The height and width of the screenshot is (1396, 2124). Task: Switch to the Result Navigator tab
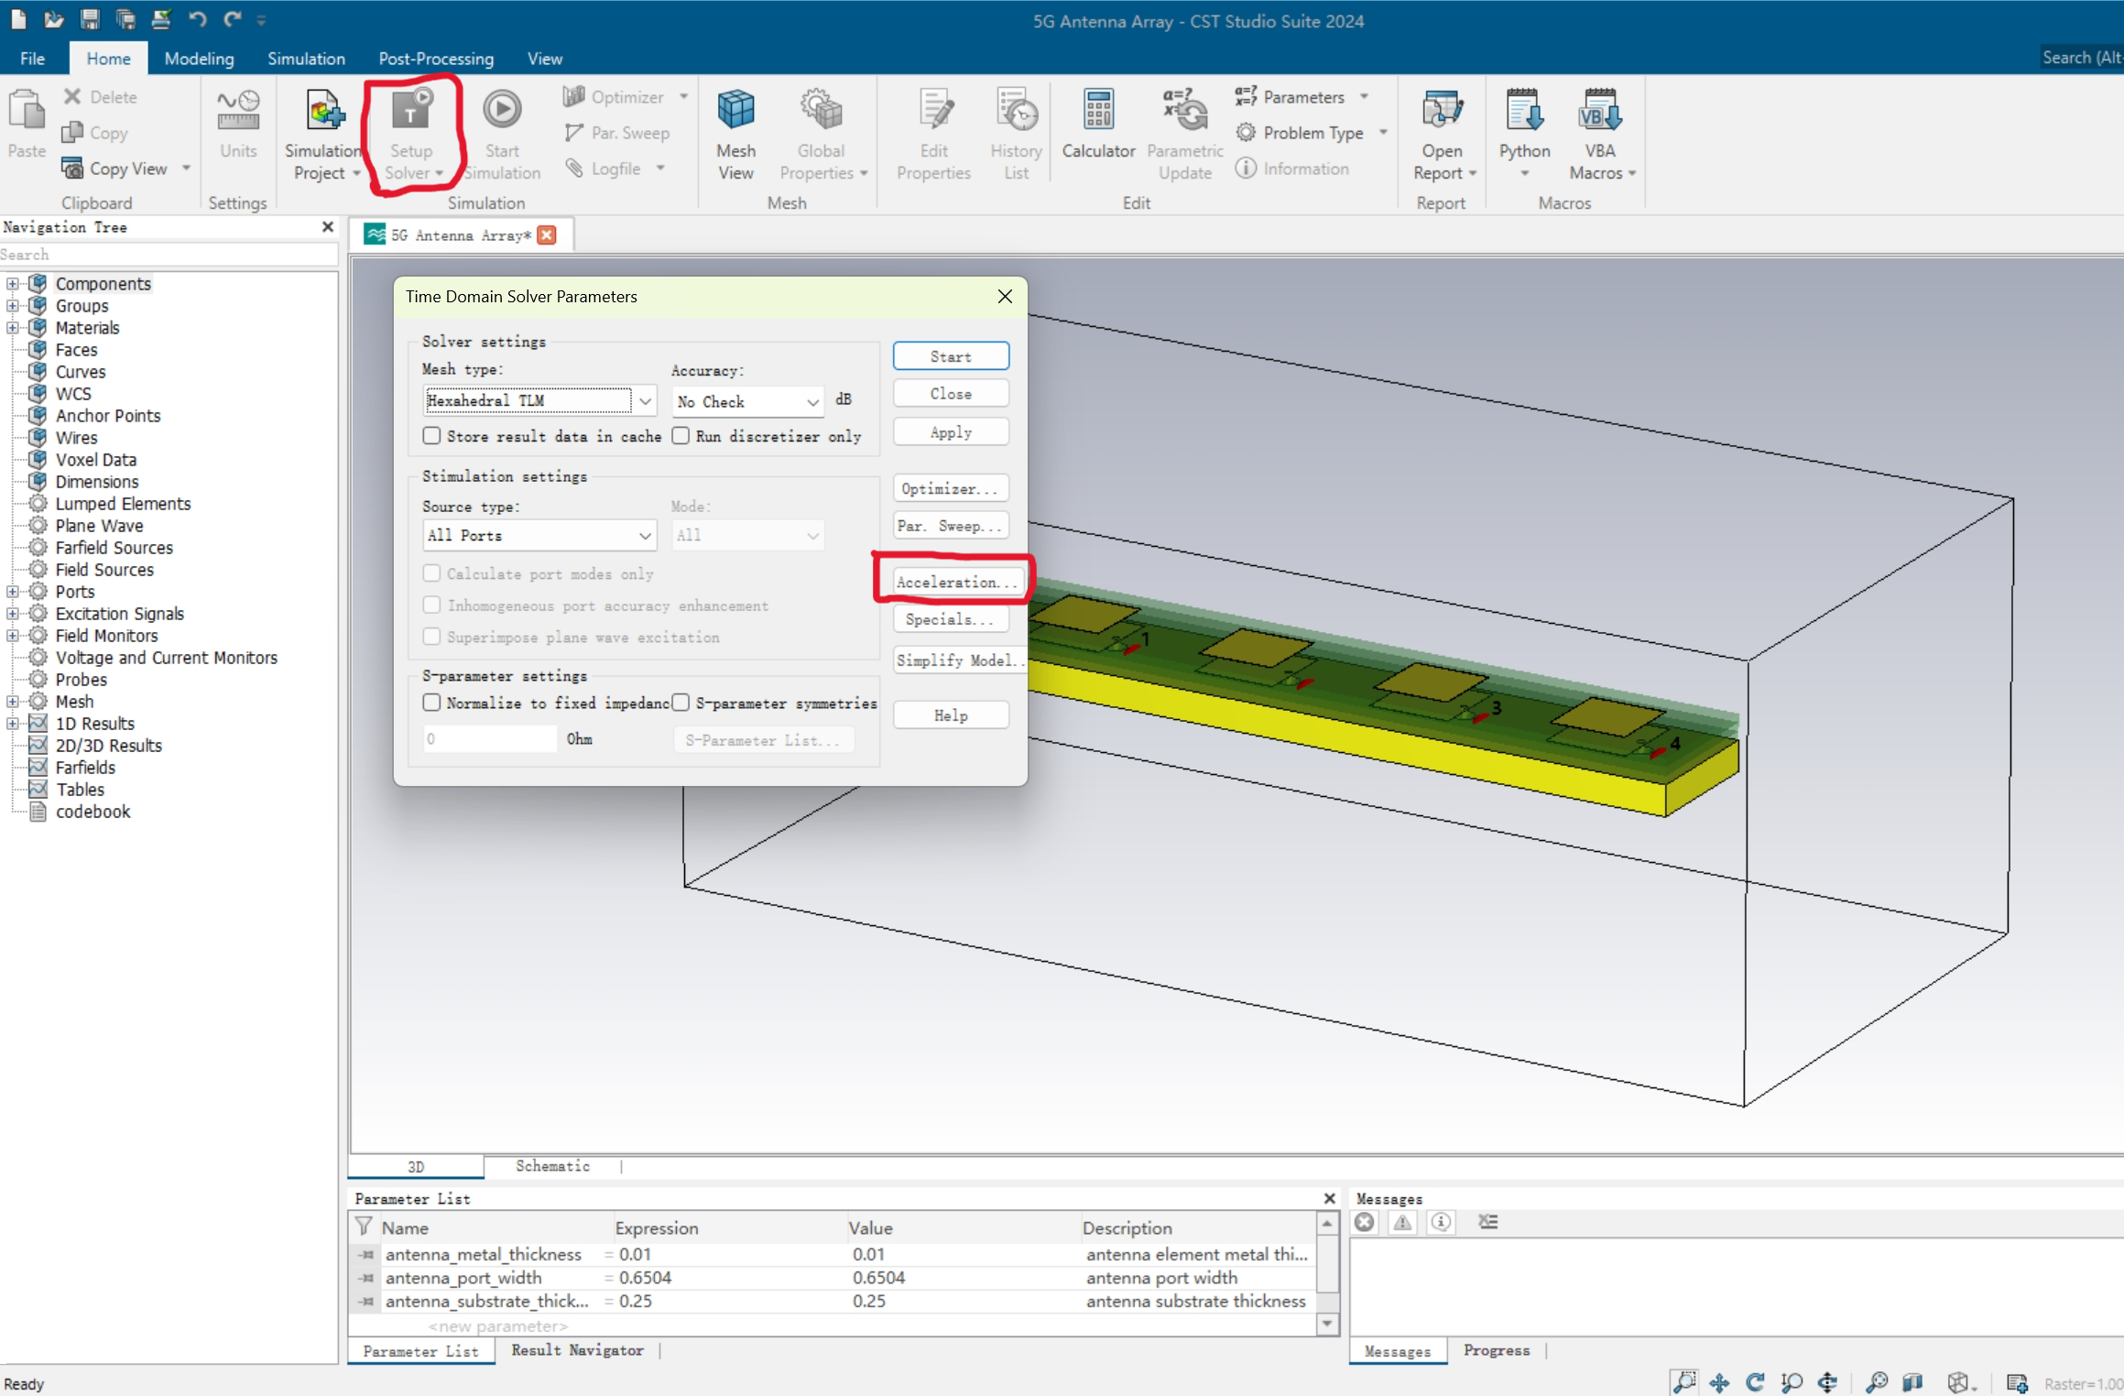577,1350
